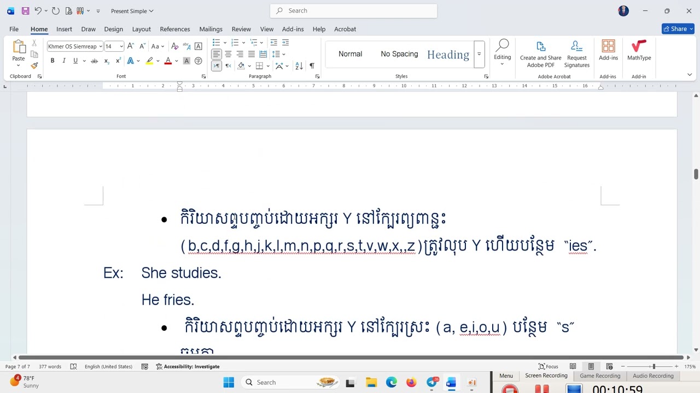Toggle align right paragraph alignment
The image size is (700, 393).
[x=240, y=54]
